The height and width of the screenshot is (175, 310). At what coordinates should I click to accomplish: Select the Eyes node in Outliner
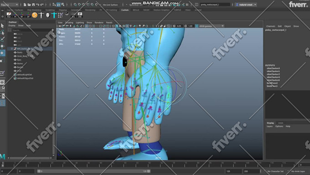pos(19,60)
